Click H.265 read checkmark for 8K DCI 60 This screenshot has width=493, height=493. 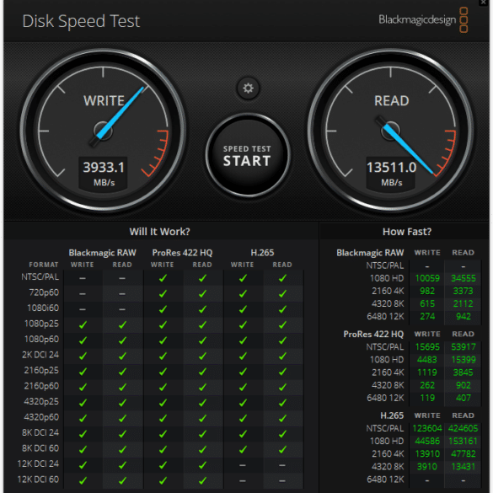[282, 449]
